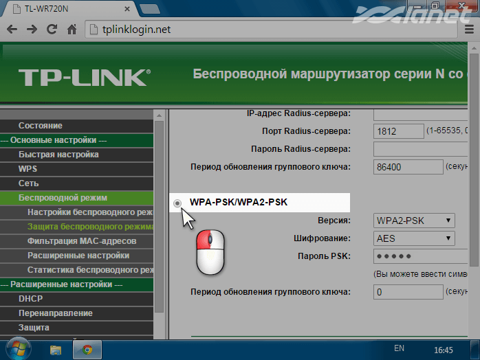Click the page scroll up arrow

point(474,48)
